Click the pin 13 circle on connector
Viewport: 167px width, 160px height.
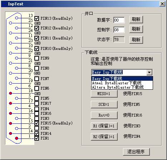16,18
